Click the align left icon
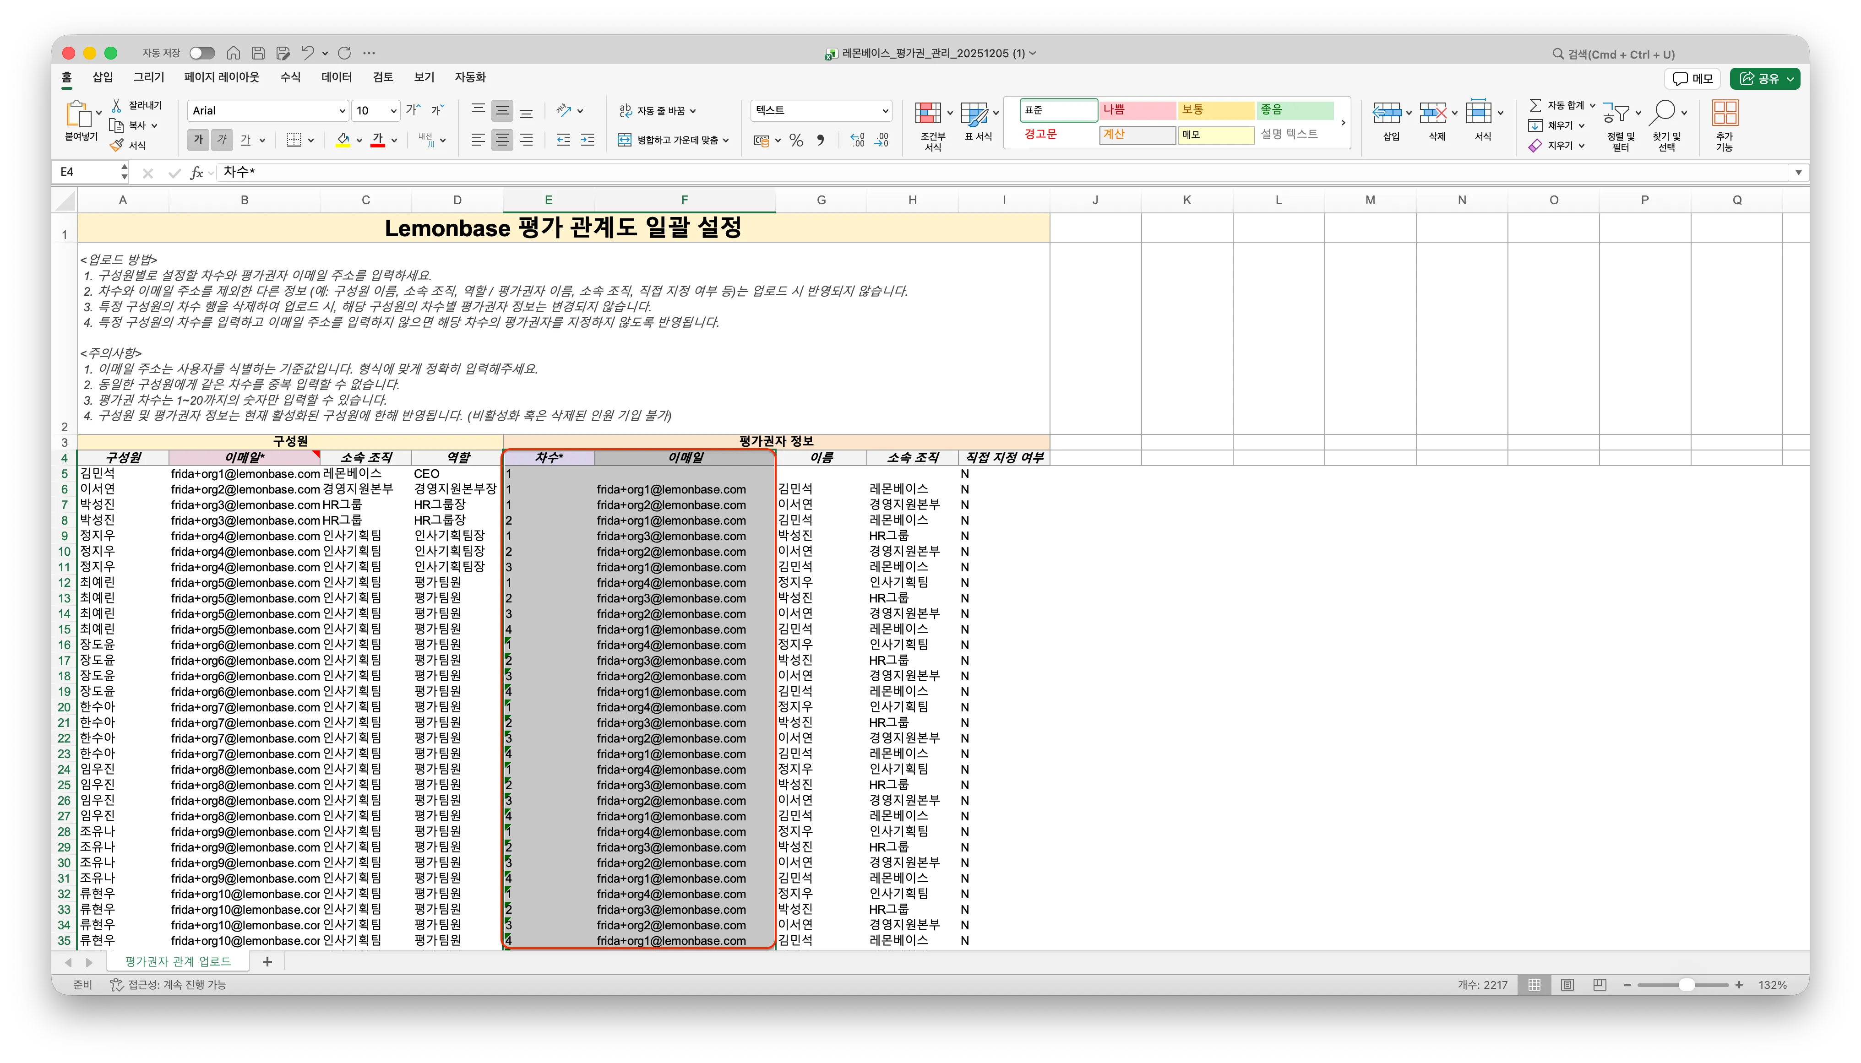Screen dimensions: 1861x1063 478,140
